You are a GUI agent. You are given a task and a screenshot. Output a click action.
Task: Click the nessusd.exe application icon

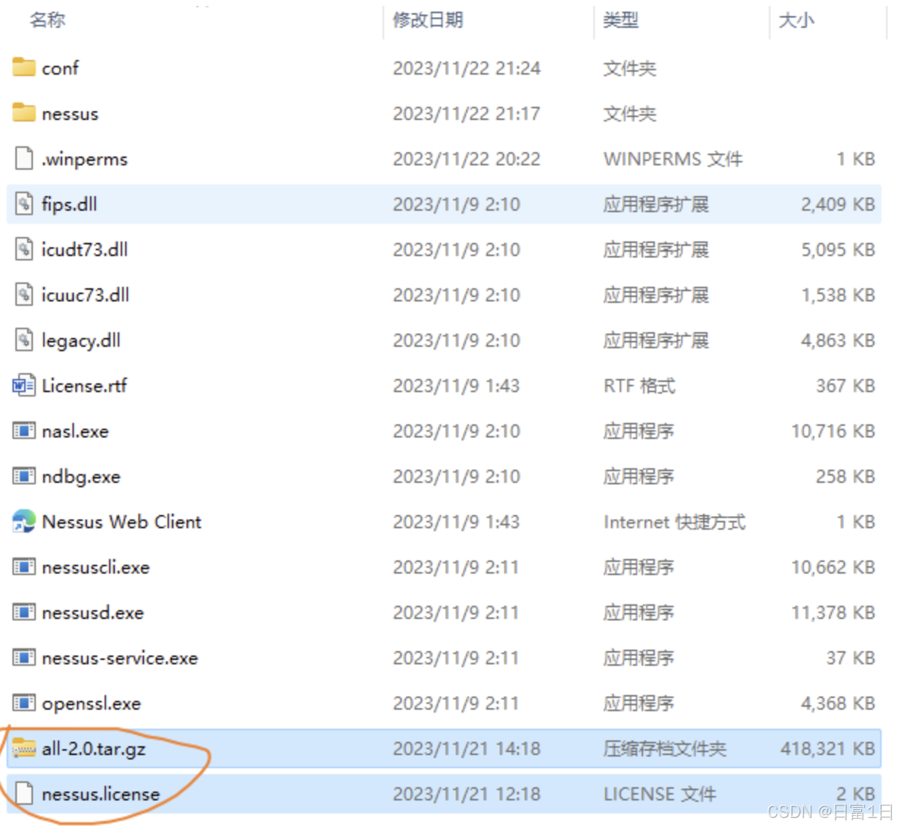24,612
